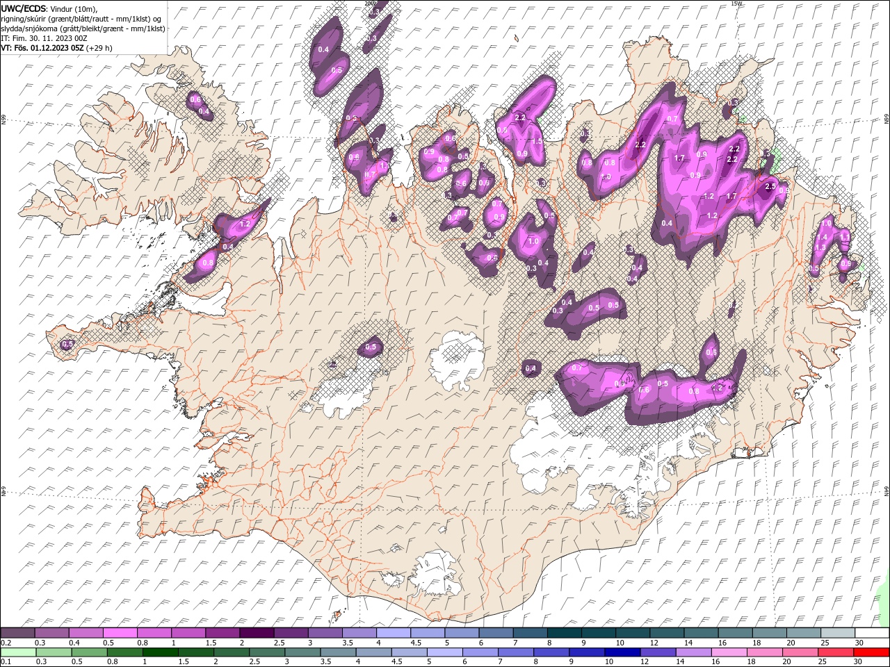Pick the slate blue 6–7 swatch in the upper scale
890x667 pixels.
[496, 633]
